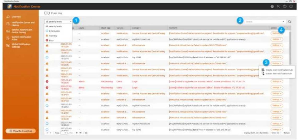The height and width of the screenshot is (140, 298).
Task: Refresh the event log list
Action: pos(86,133)
